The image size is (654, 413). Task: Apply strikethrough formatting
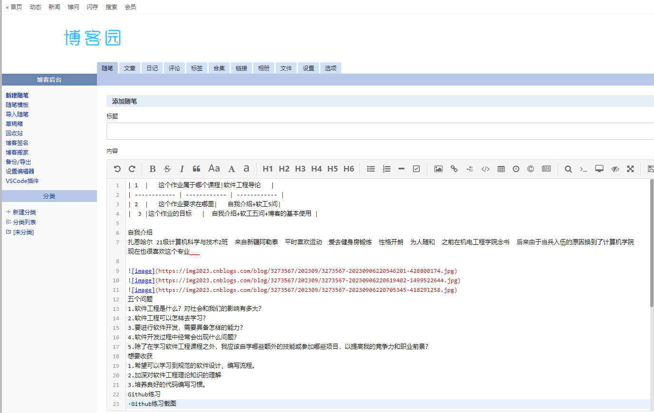click(167, 169)
